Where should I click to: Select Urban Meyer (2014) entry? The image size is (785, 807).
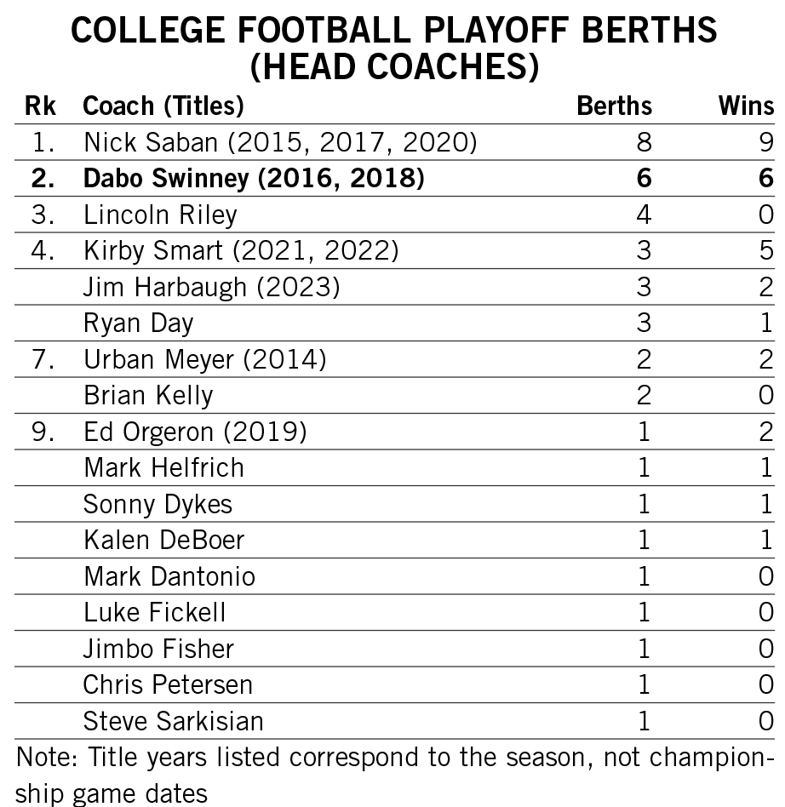(x=205, y=359)
